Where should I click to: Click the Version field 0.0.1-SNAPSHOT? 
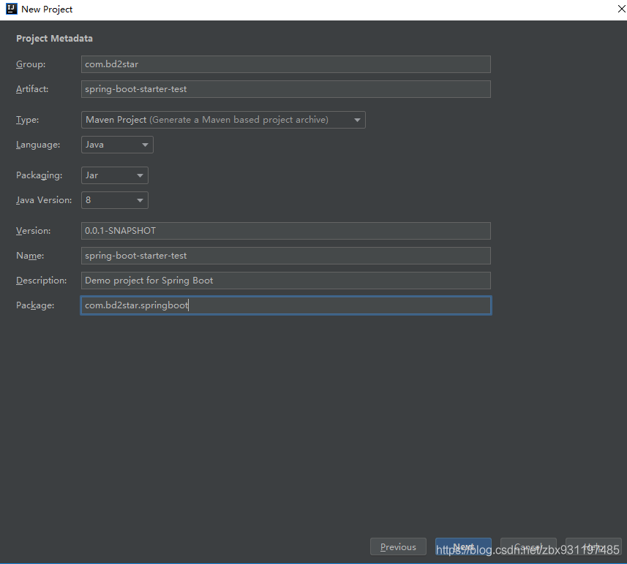[x=286, y=231]
